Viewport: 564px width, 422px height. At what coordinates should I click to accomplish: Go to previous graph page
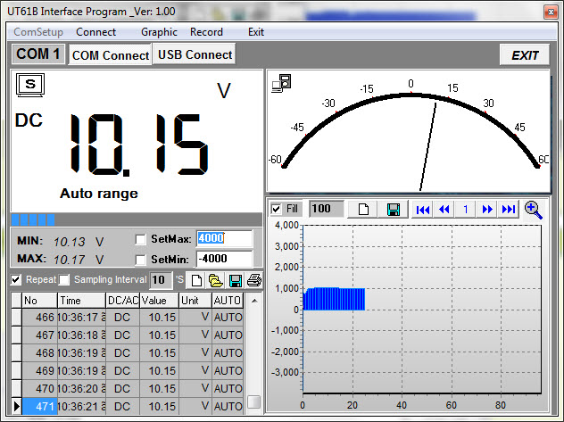point(444,209)
